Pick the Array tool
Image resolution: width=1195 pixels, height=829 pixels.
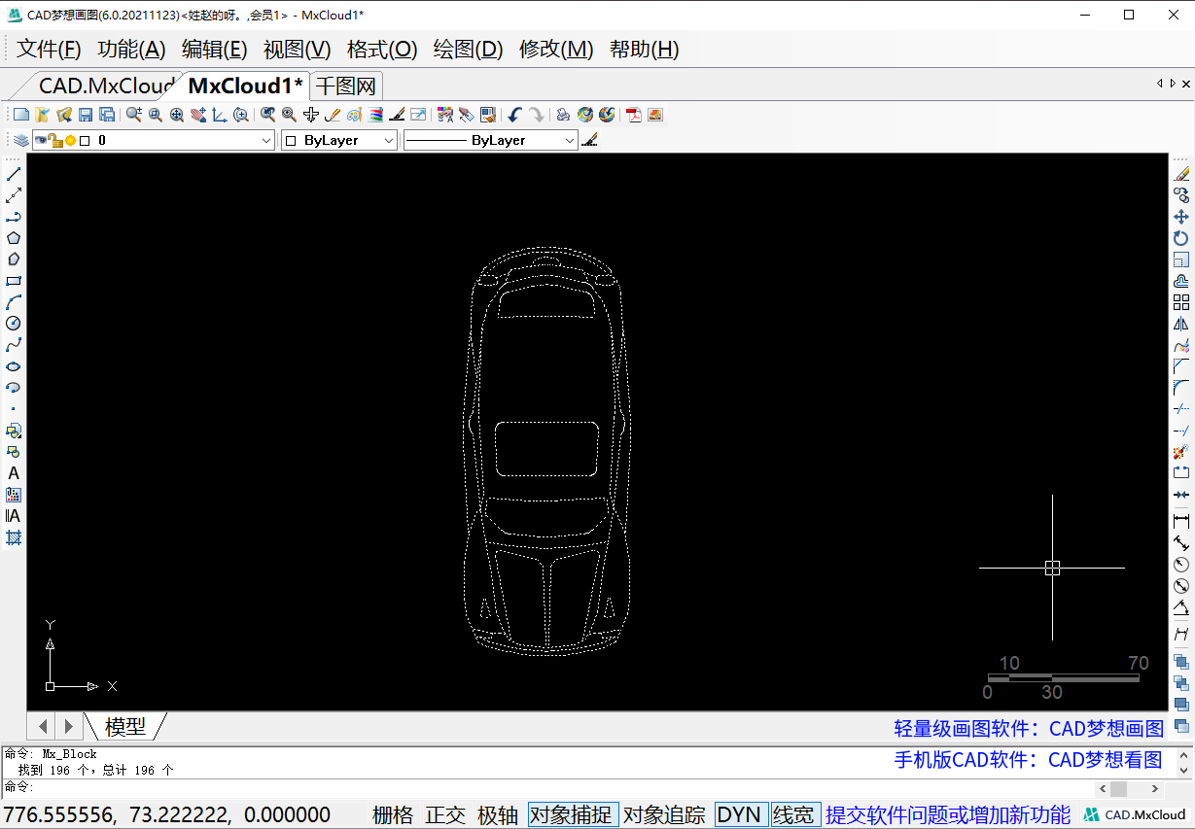point(1181,302)
